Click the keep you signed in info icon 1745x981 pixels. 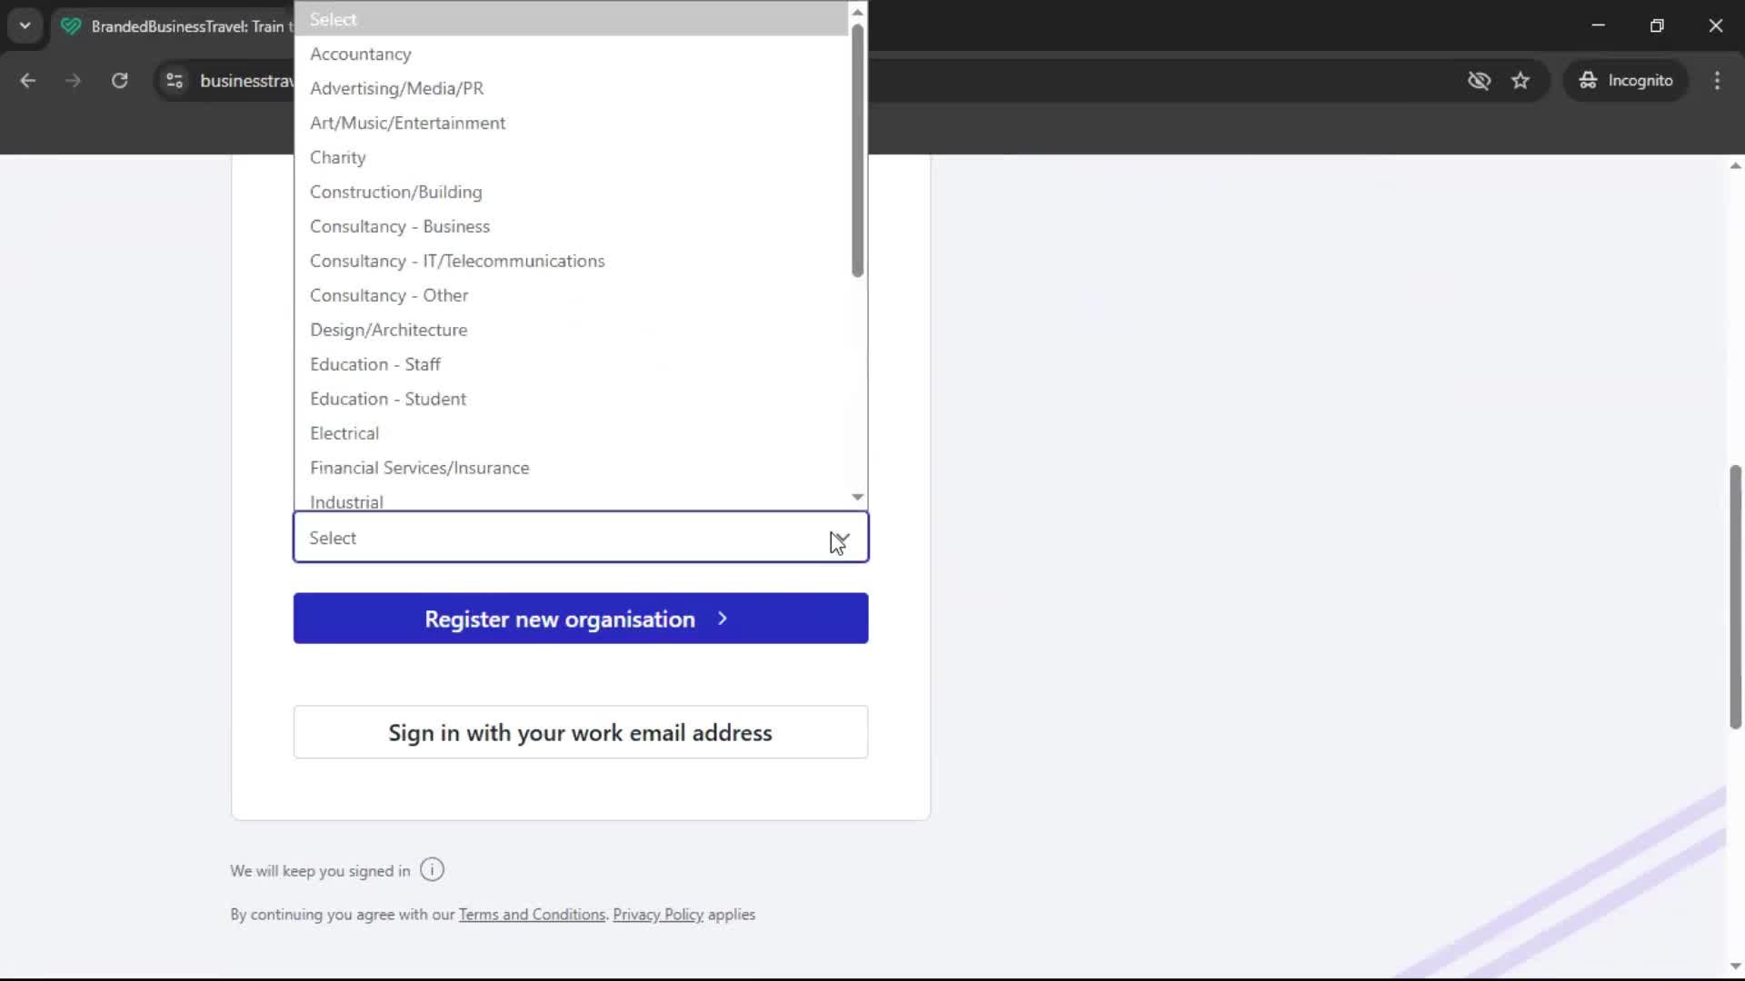click(x=432, y=869)
